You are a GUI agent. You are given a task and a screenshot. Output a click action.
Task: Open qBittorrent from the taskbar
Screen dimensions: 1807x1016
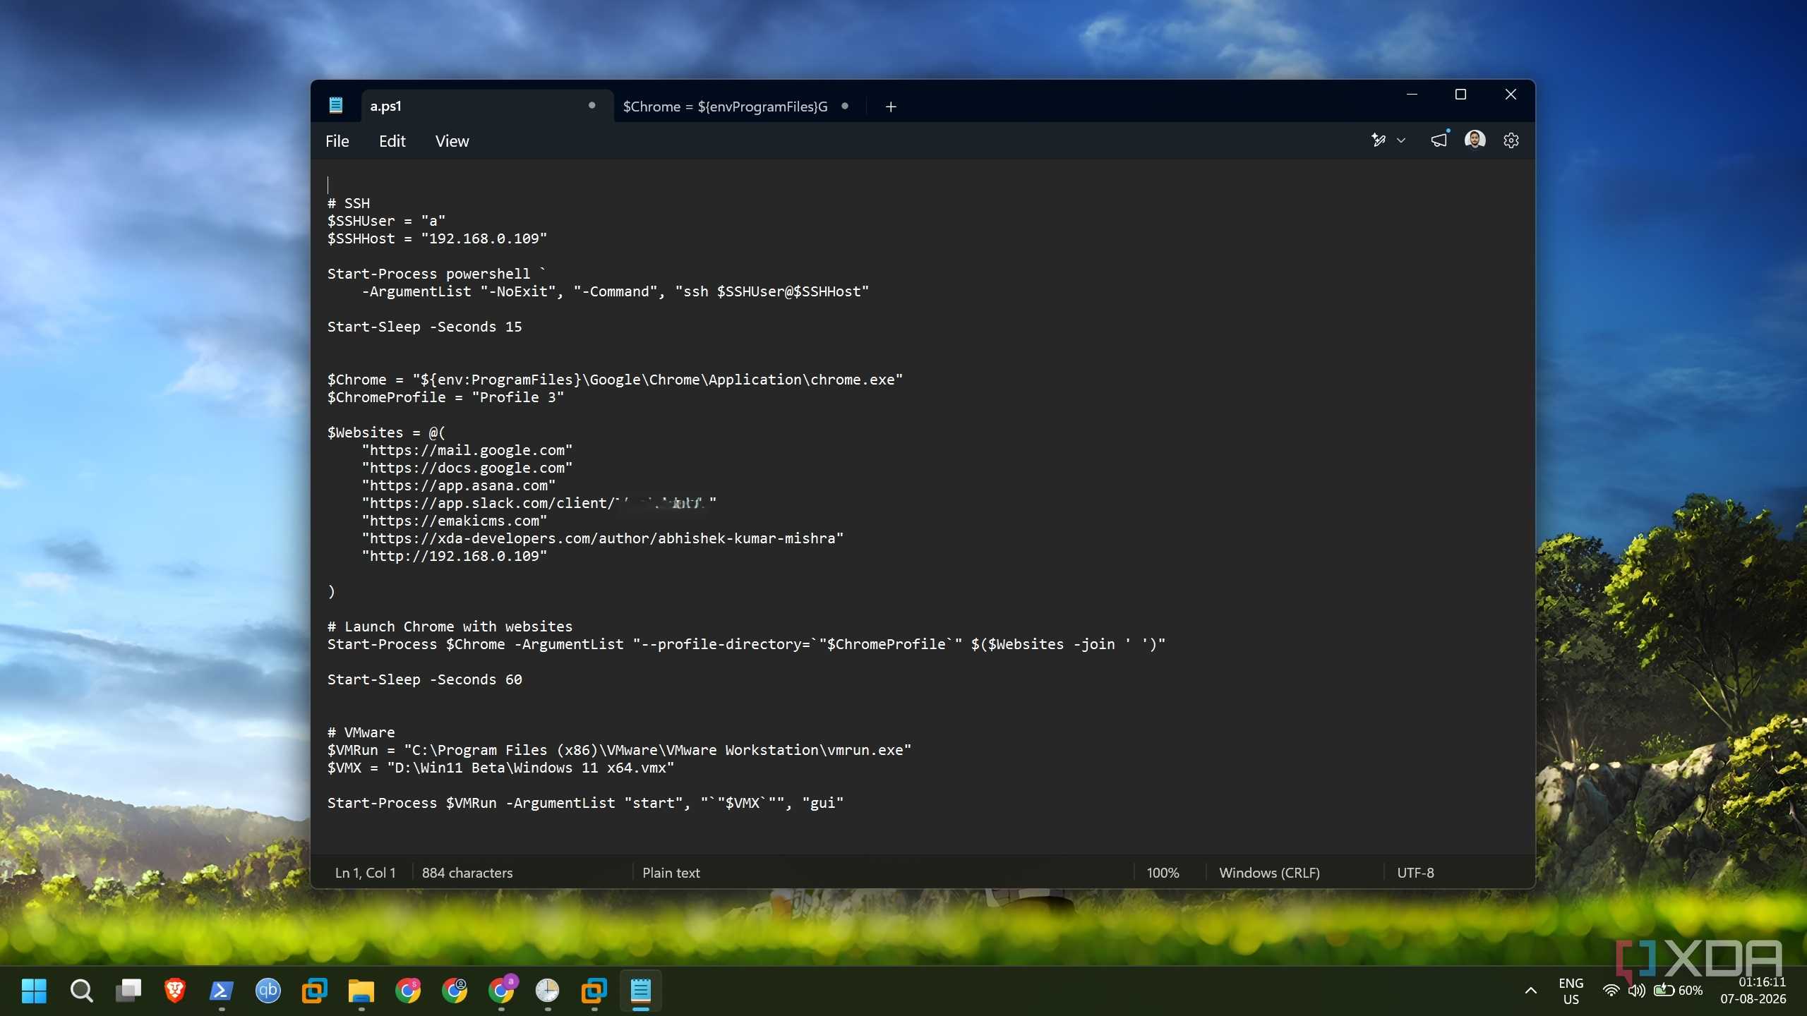pos(268,991)
